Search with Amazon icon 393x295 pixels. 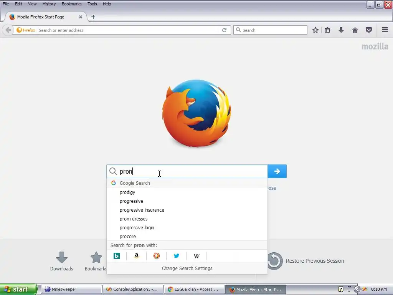click(136, 256)
